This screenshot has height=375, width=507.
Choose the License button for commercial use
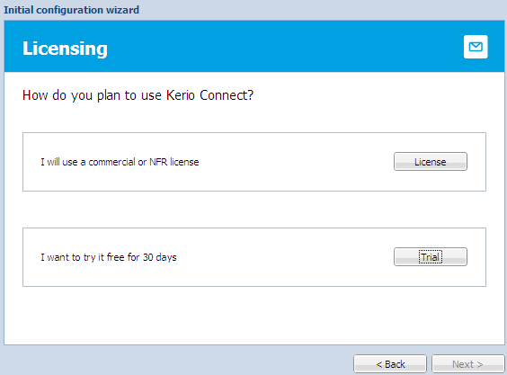tap(431, 162)
